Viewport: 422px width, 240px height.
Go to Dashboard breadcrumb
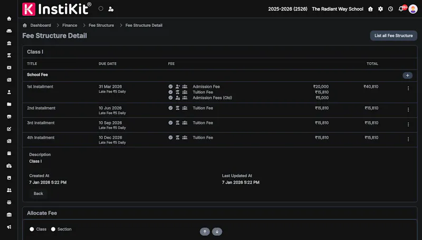click(x=41, y=25)
